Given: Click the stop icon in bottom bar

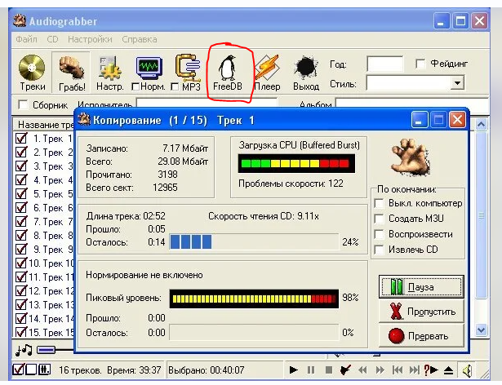Looking at the screenshot, I should pos(328,370).
